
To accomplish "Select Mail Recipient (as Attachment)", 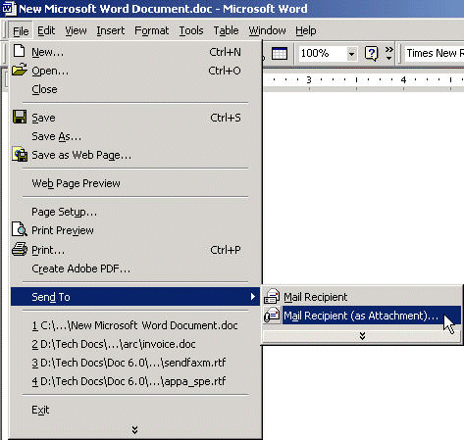I will [362, 316].
